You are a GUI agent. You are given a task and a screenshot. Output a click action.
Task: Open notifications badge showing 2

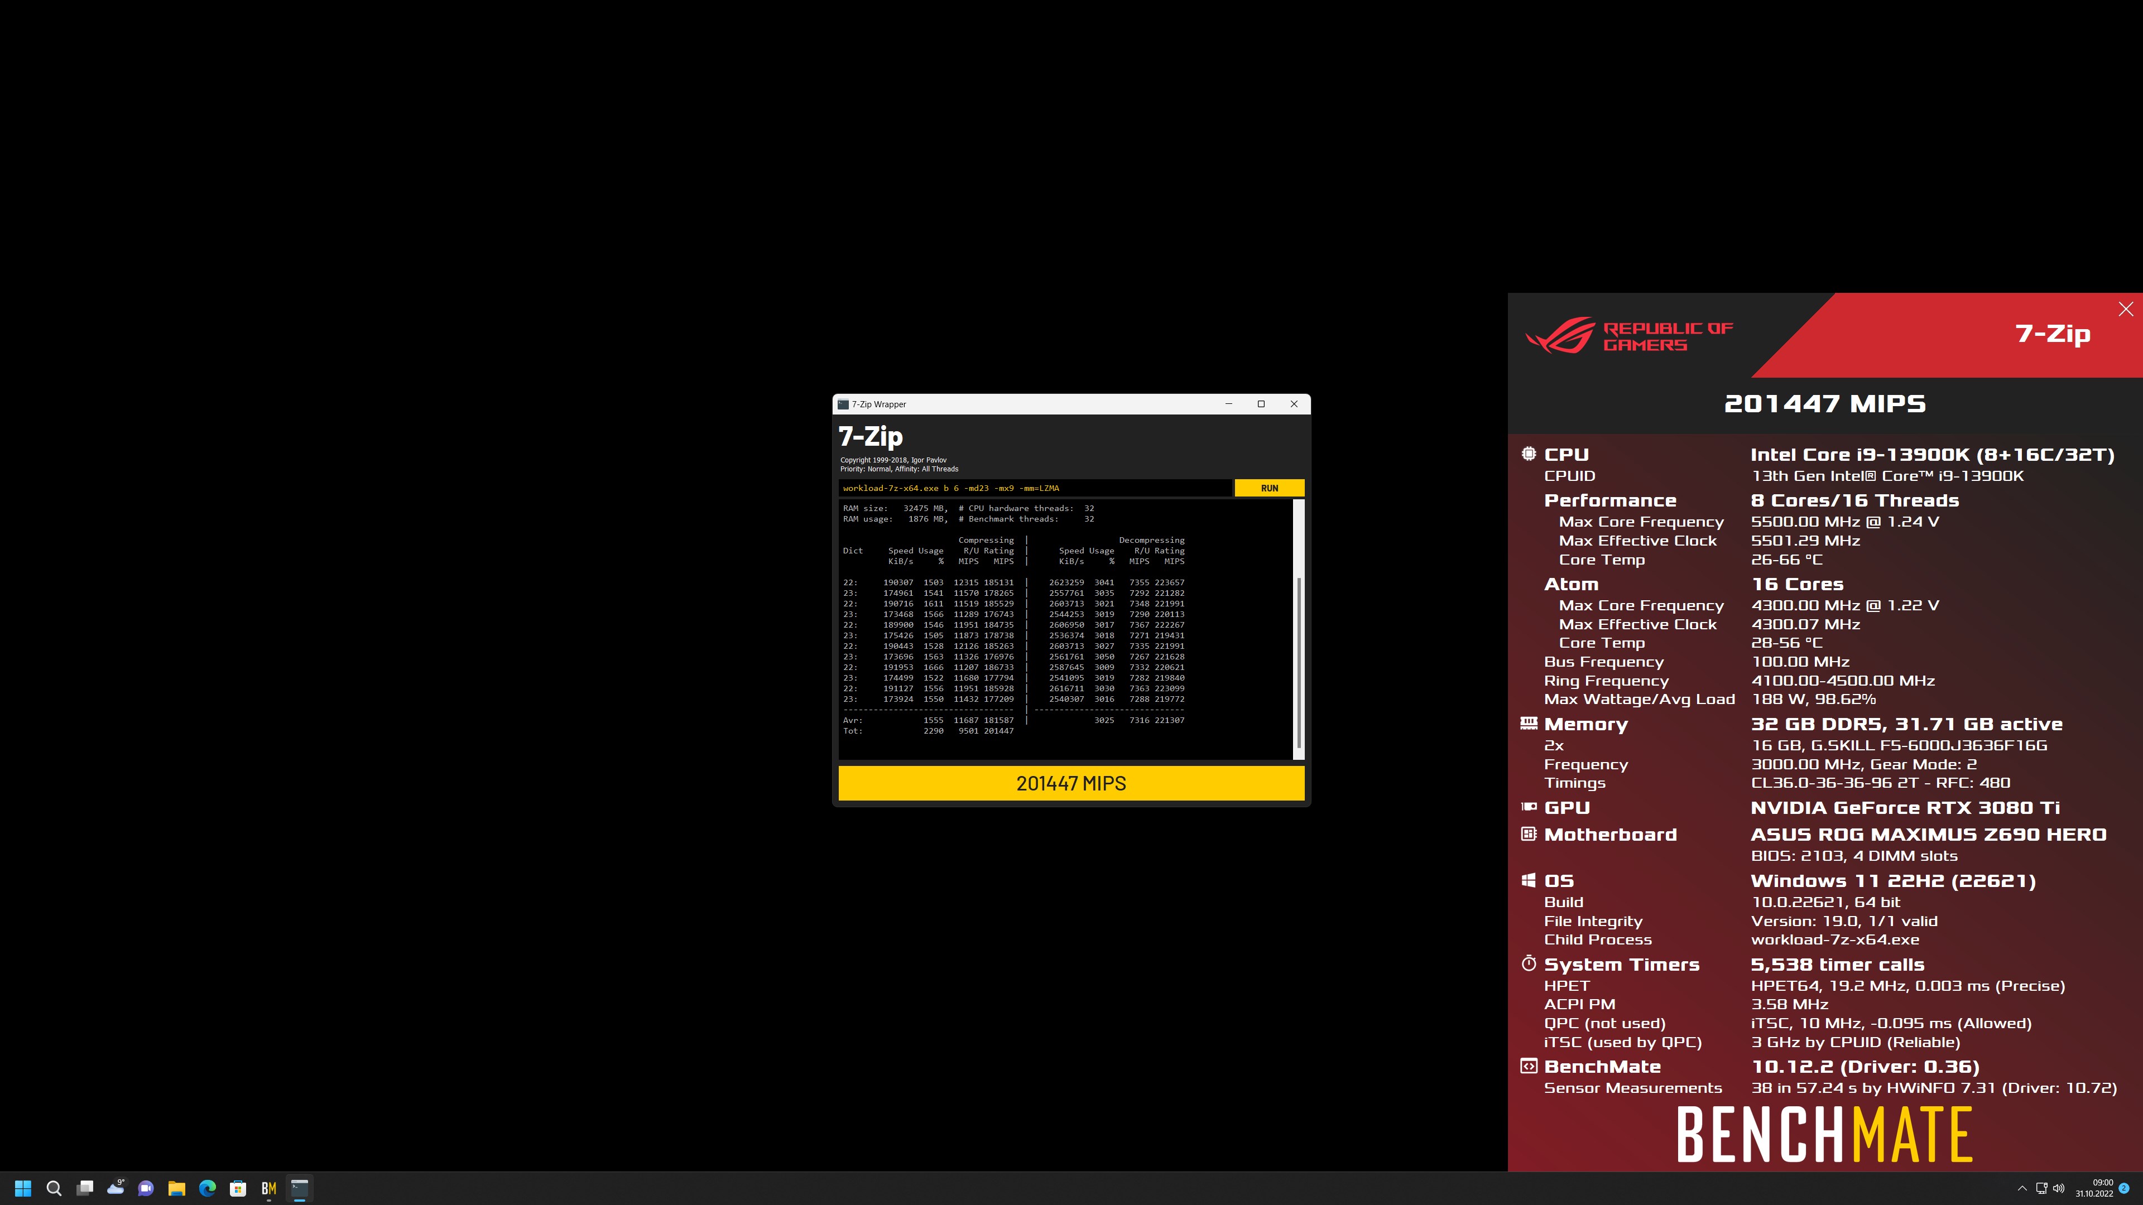pyautogui.click(x=2124, y=1188)
